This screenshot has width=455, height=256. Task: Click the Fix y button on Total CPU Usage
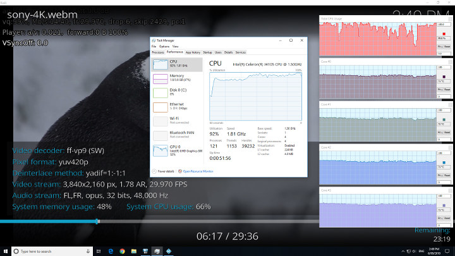point(440,46)
